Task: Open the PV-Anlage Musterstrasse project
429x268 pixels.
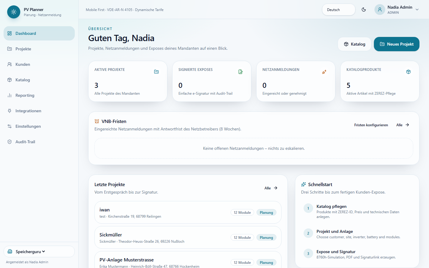Action: (188, 260)
